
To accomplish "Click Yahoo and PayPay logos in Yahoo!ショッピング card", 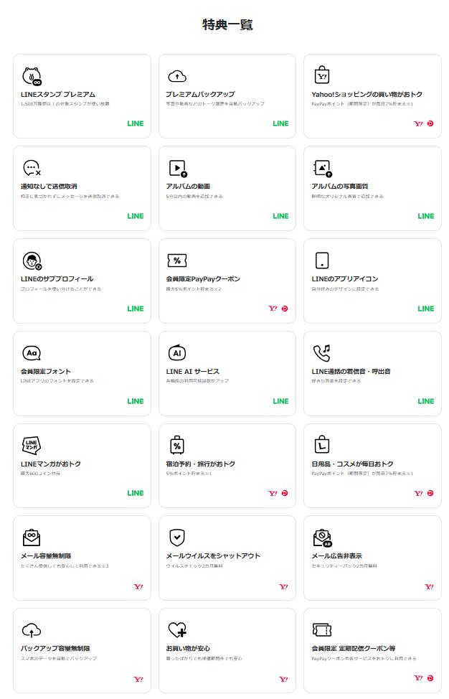I will (424, 123).
